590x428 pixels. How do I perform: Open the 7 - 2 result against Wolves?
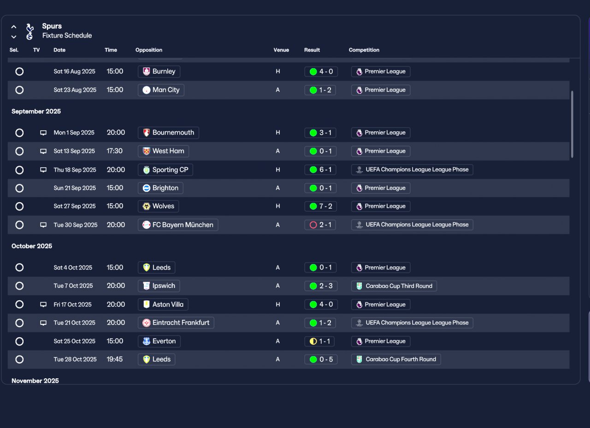tap(320, 206)
